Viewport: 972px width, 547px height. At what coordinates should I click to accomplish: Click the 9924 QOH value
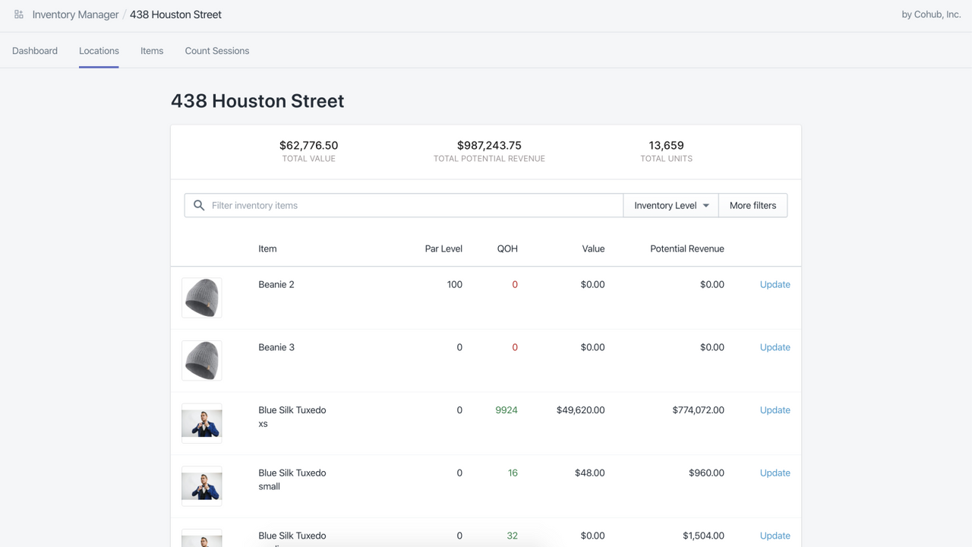tap(507, 410)
